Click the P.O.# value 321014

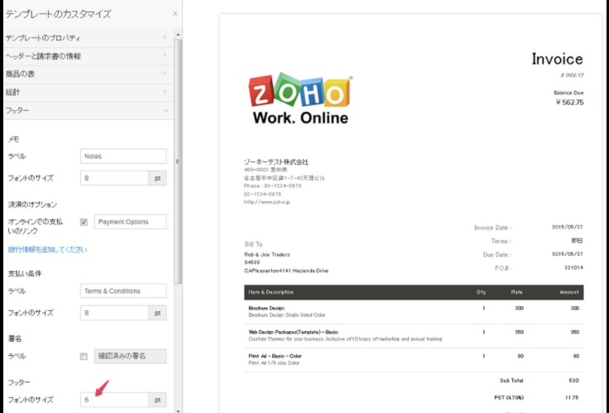tap(573, 267)
